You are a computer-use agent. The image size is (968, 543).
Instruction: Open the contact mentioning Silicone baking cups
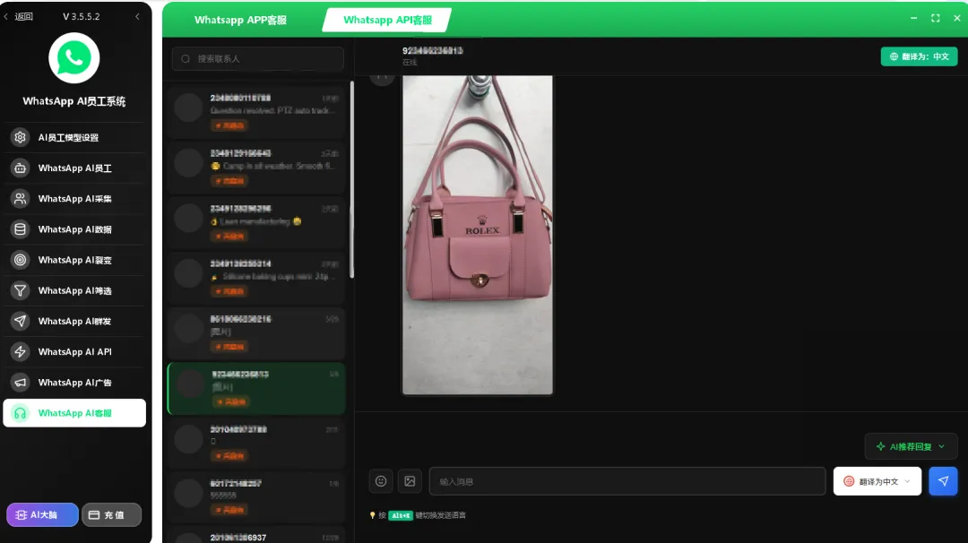click(x=257, y=277)
